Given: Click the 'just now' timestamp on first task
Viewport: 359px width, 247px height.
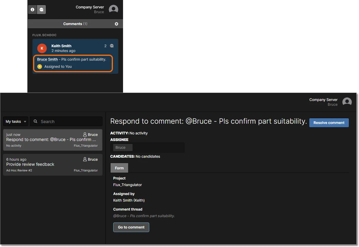Looking at the screenshot, I should pyautogui.click(x=13, y=135).
